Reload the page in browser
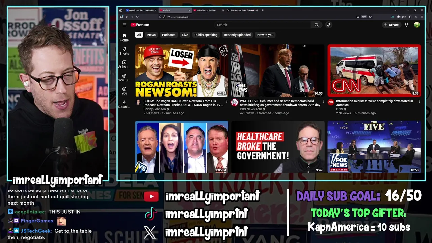Image resolution: width=432 pixels, height=243 pixels. click(x=137, y=17)
